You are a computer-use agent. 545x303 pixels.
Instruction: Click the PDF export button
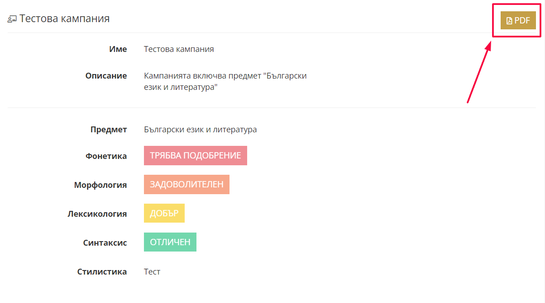(518, 20)
